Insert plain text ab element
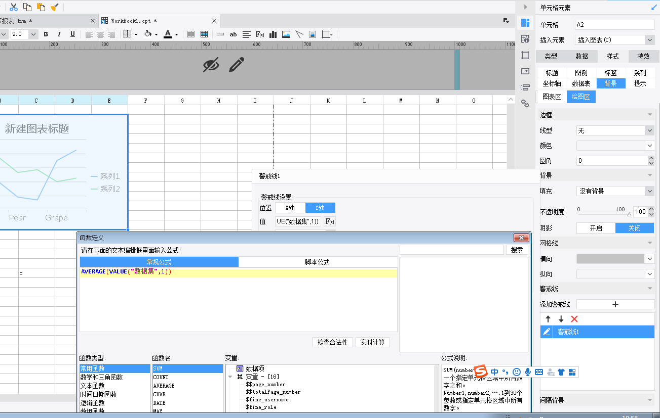This screenshot has width=660, height=418. point(233,34)
